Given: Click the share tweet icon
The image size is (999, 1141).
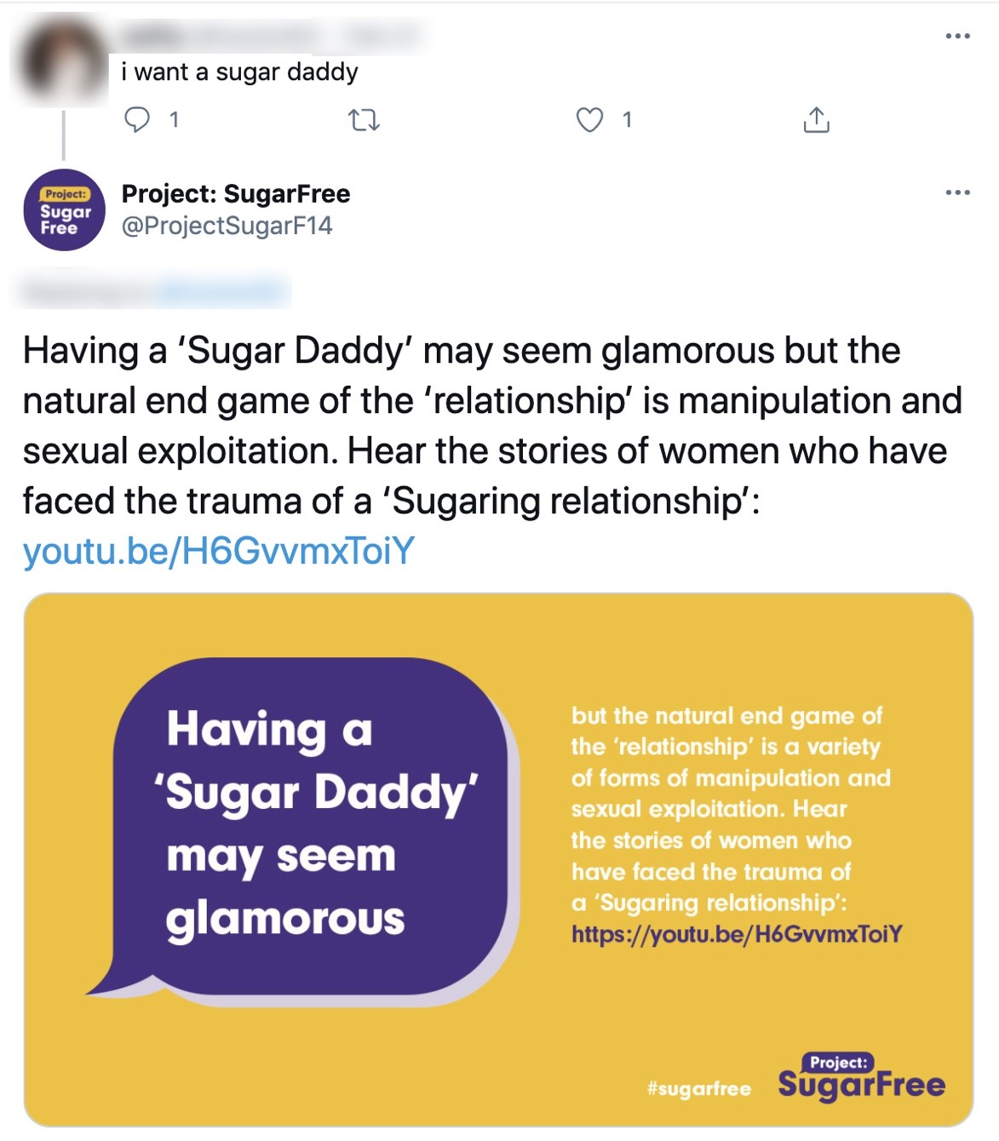Looking at the screenshot, I should point(816,120).
